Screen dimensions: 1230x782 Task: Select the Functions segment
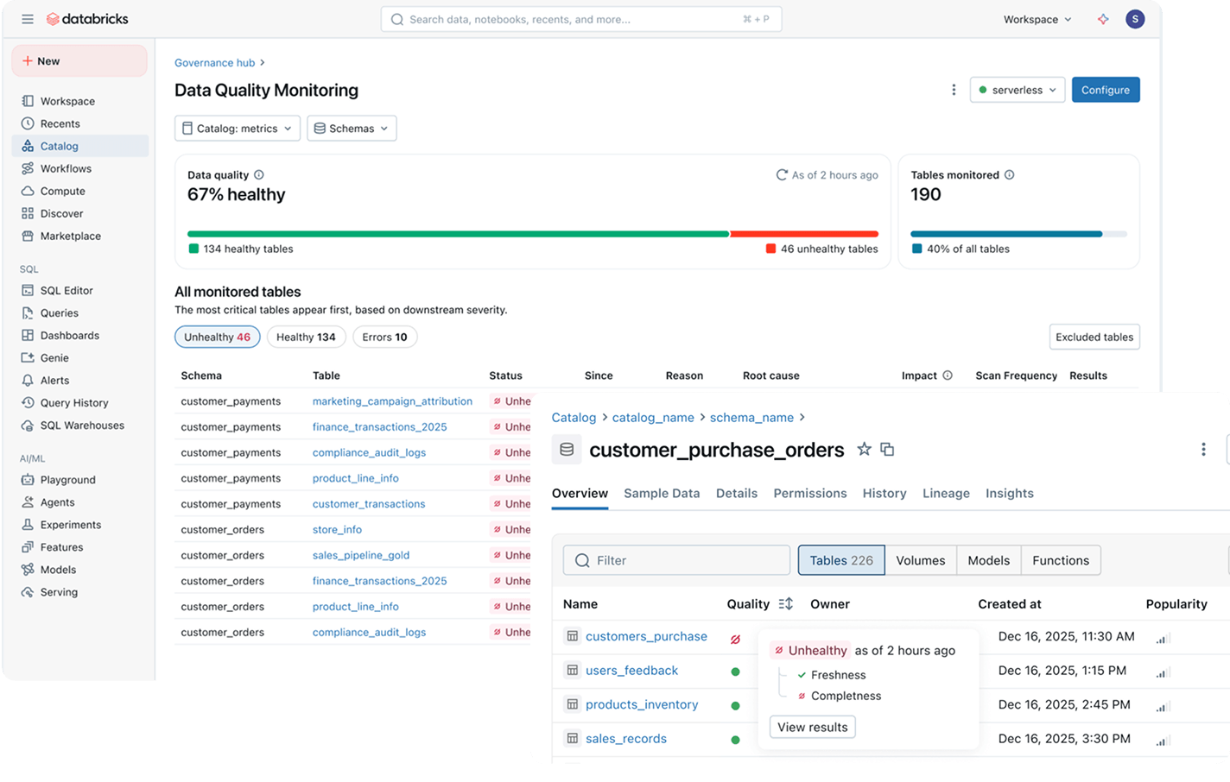pyautogui.click(x=1061, y=560)
